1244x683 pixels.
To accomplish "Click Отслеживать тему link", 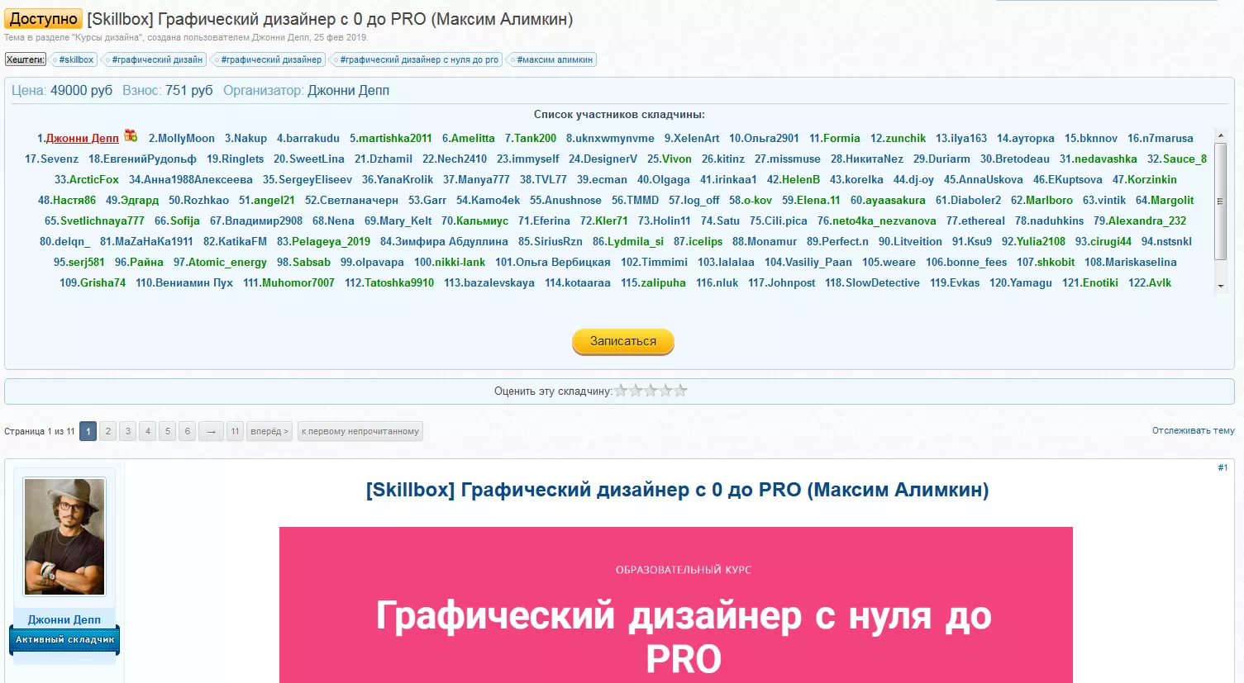I will 1193,430.
